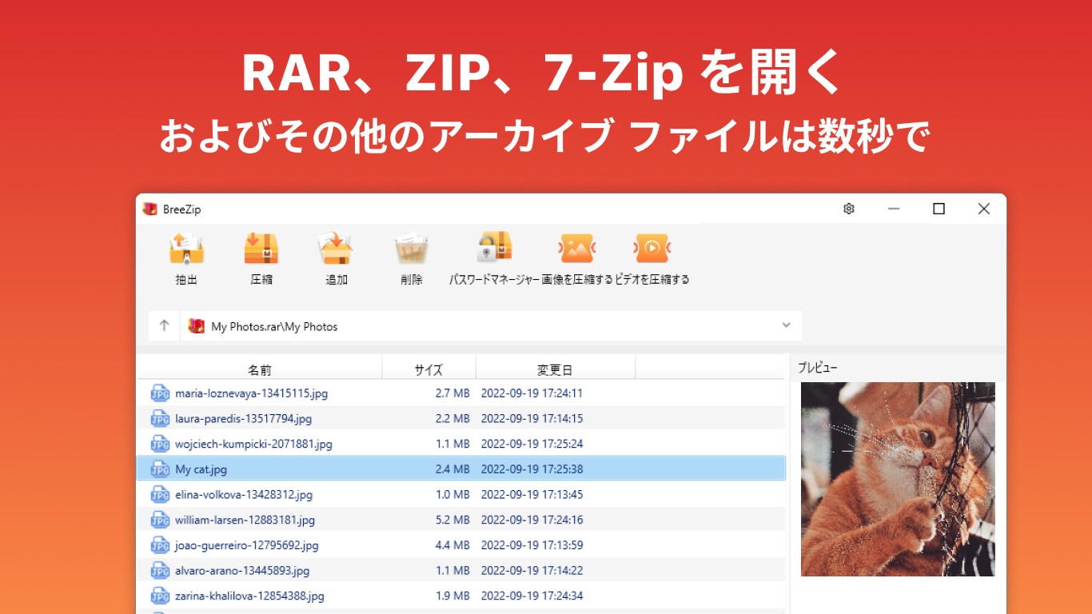Viewport: 1092px width, 614px height.
Task: Click the プレビュー panel label
Action: (818, 368)
